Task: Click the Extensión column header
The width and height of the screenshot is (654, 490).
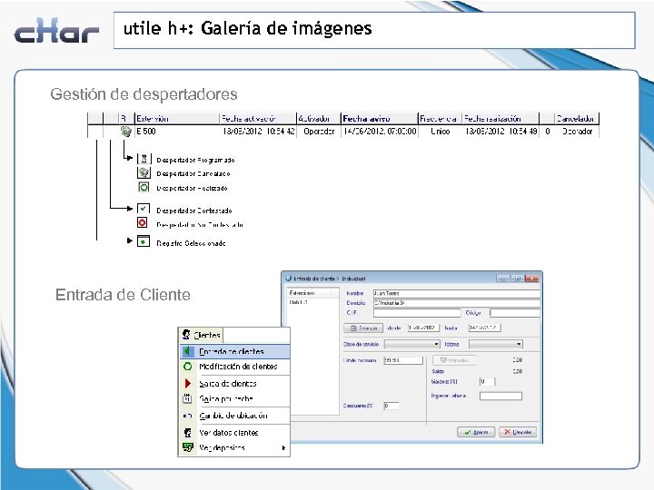Action: pos(176,119)
